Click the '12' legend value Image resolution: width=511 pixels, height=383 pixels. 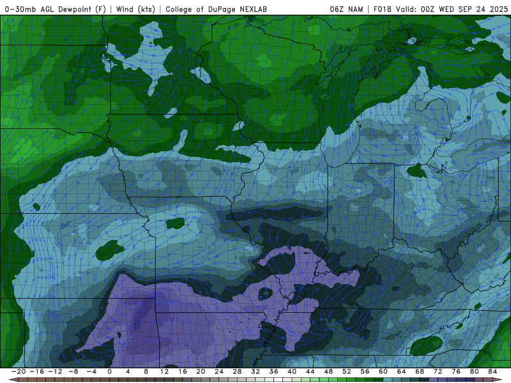tap(164, 372)
